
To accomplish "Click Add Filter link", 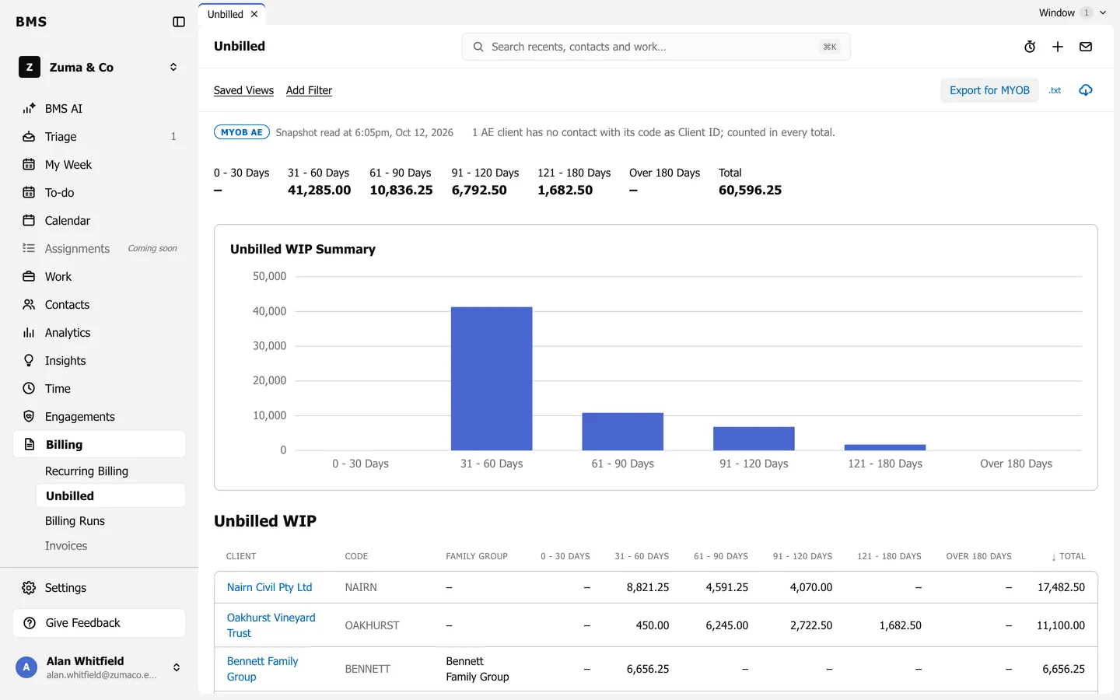I will (x=309, y=90).
